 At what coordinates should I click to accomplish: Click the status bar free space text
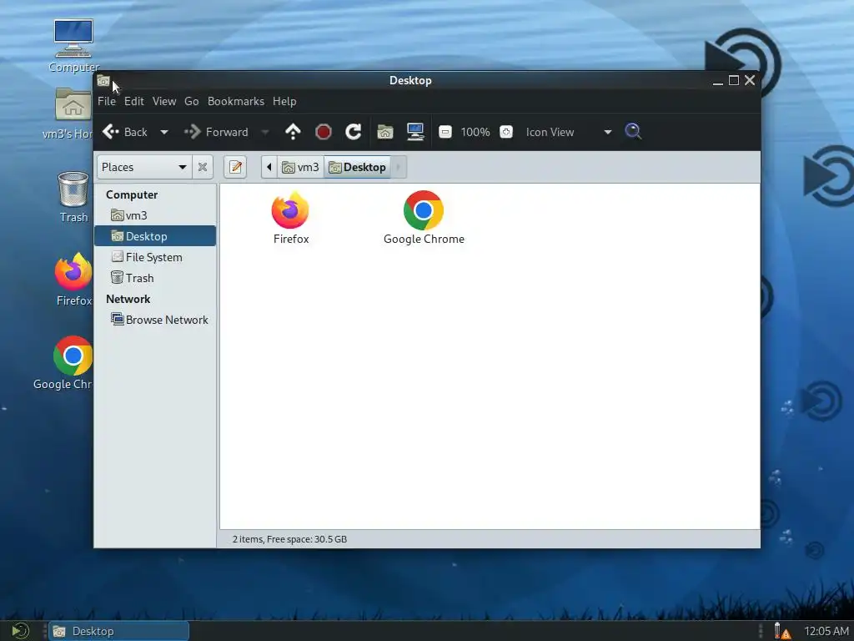[x=289, y=539]
